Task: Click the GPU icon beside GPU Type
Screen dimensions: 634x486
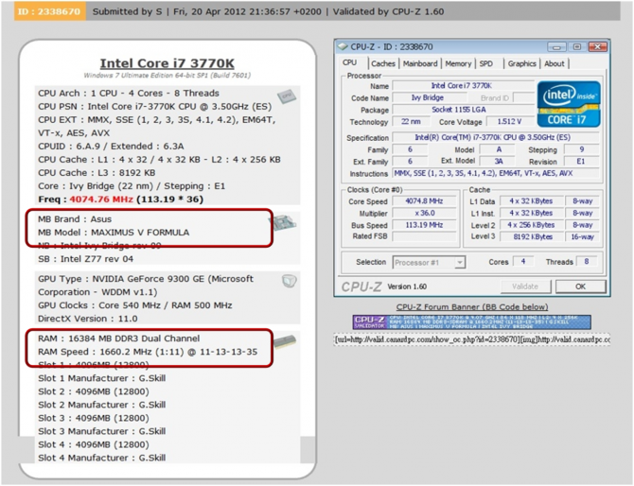Action: pos(290,281)
